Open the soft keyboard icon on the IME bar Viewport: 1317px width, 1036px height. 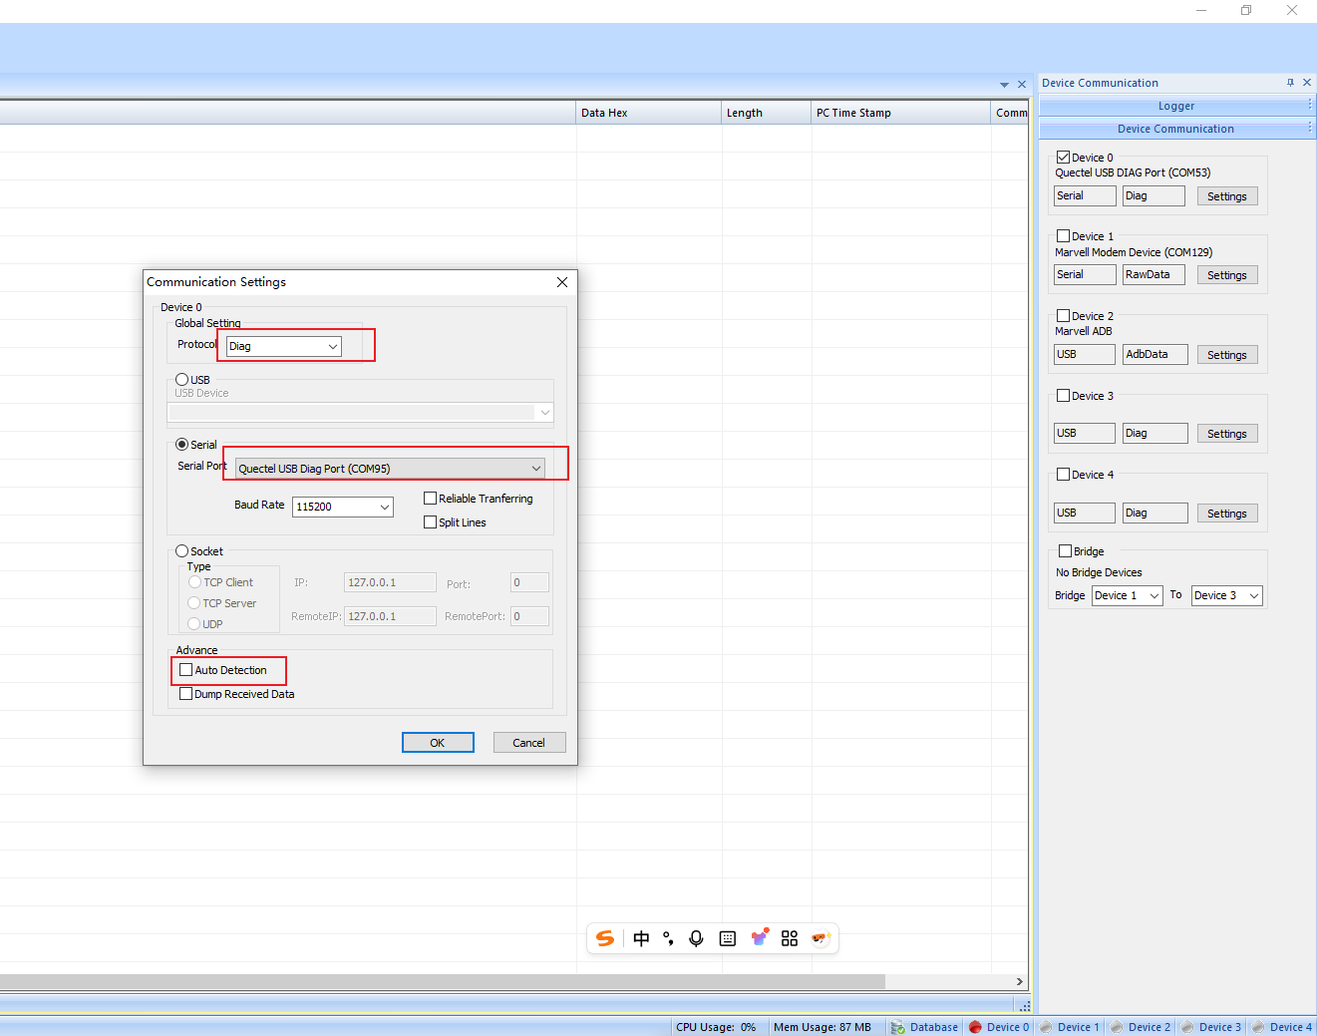point(728,938)
